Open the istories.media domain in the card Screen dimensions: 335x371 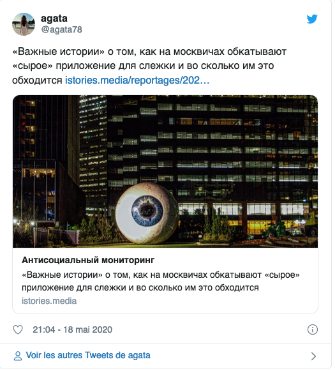click(49, 301)
